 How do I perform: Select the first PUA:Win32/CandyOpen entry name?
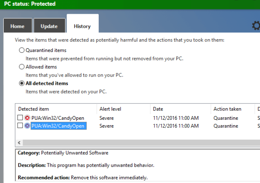coord(57,118)
